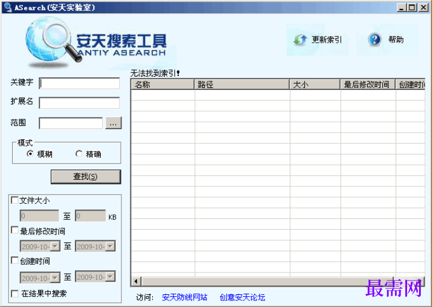Open the range browse "..." button
433x307 pixels.
point(113,123)
